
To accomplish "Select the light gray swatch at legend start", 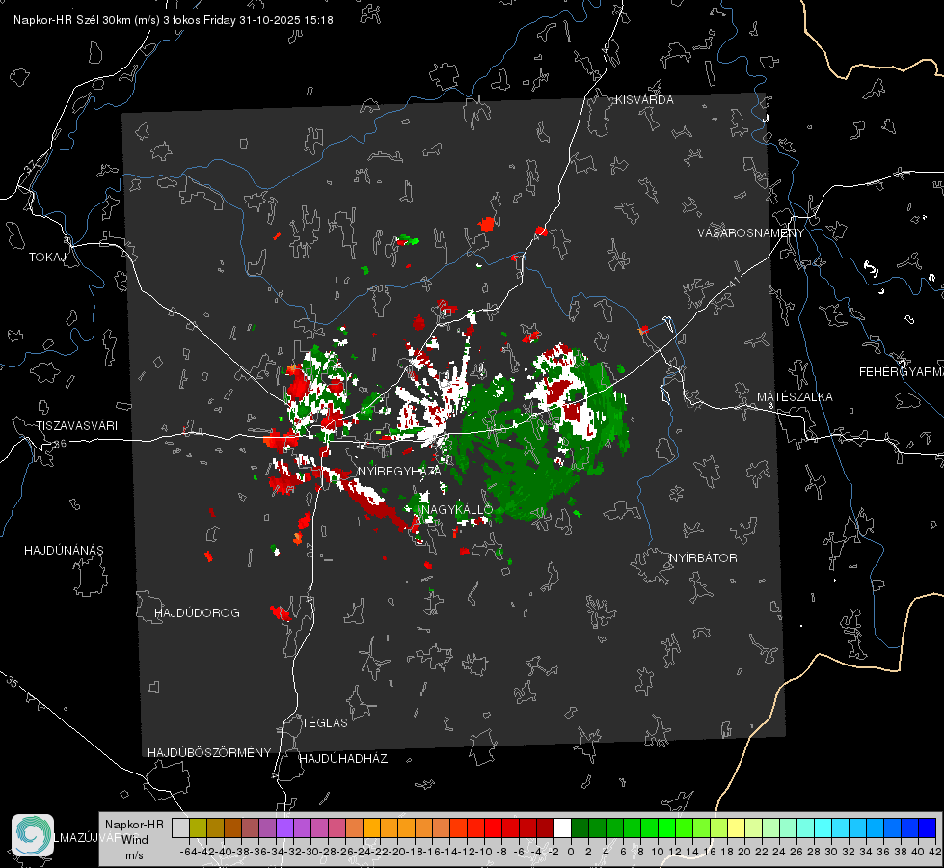I will pos(180,827).
